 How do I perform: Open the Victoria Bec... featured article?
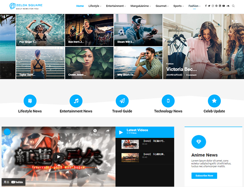click(x=181, y=69)
